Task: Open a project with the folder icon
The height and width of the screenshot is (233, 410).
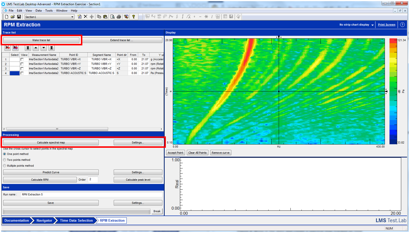Action: pos(13,17)
